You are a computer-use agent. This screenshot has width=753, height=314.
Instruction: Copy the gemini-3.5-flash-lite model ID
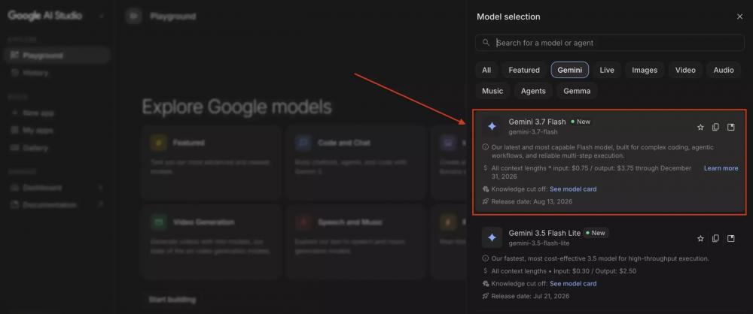click(x=715, y=238)
